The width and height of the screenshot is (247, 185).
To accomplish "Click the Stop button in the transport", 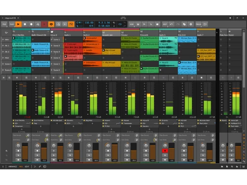I will tap(25, 24).
